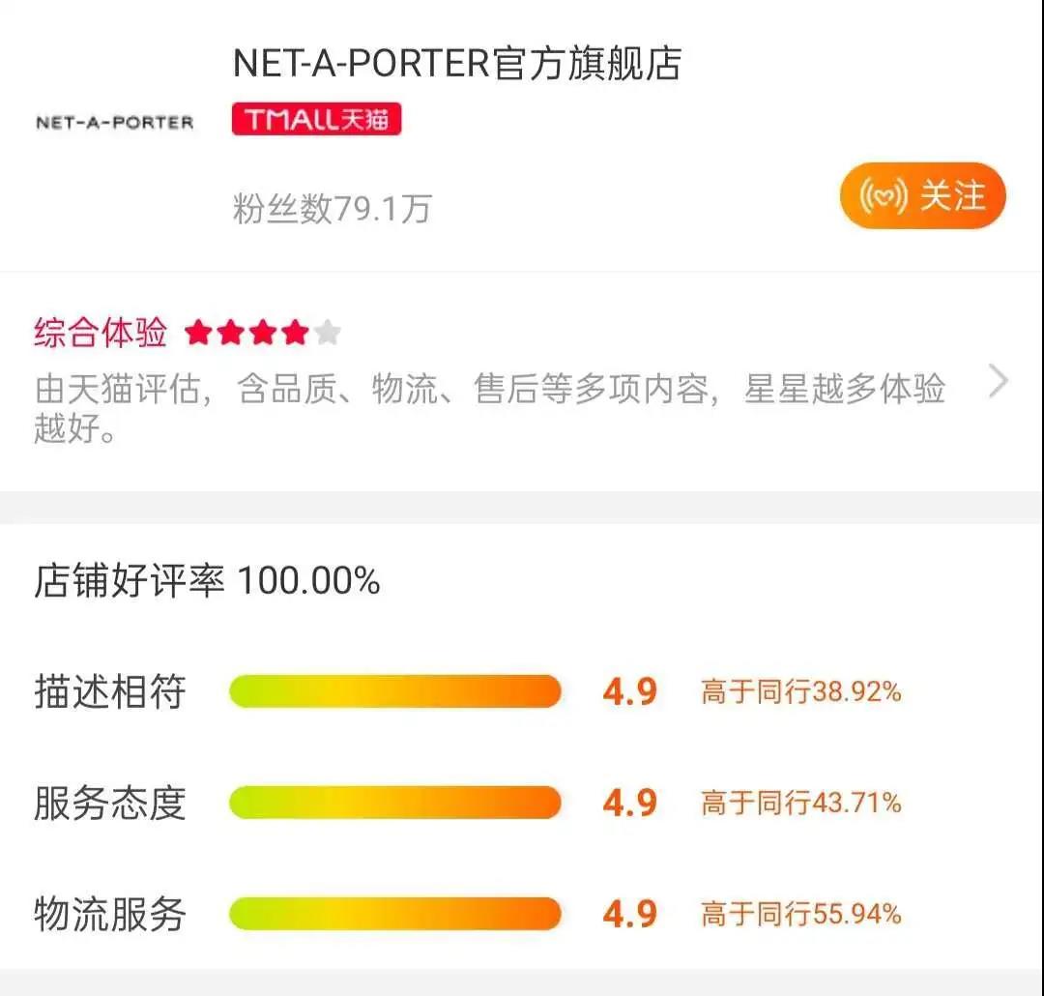Click the 服务态度 gradient rating bar

(x=394, y=803)
